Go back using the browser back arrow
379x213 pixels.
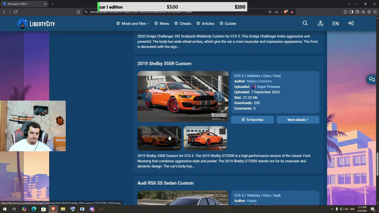click(4, 12)
